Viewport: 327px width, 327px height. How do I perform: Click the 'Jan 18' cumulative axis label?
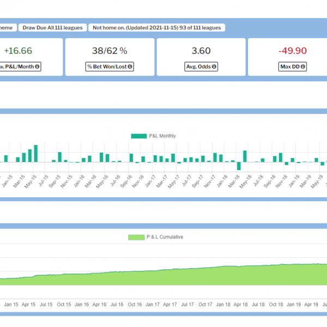[223, 305]
